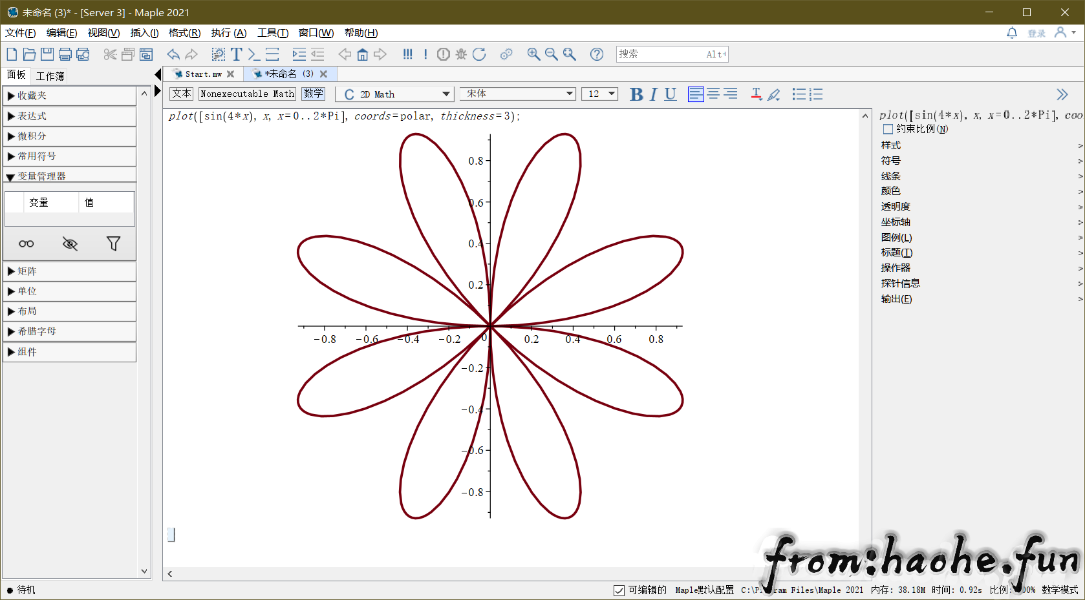
Task: Click the debug bug icon
Action: [x=461, y=54]
